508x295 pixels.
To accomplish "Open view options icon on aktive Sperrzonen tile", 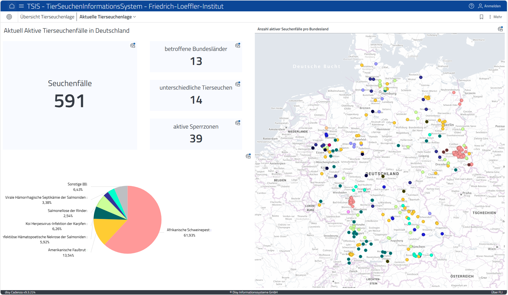I will [237, 123].
